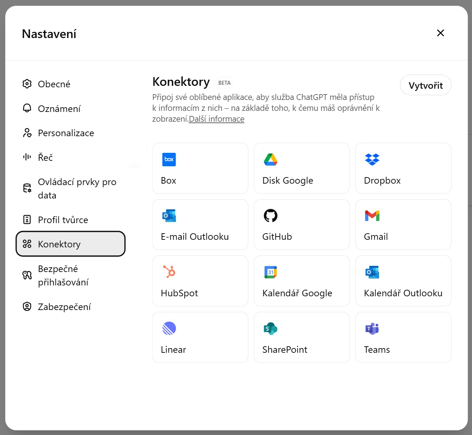This screenshot has width=472, height=435.
Task: Select the Linear connector name
Action: pyautogui.click(x=173, y=350)
